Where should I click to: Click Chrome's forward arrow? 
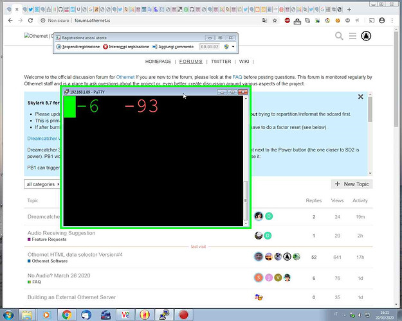[21, 21]
